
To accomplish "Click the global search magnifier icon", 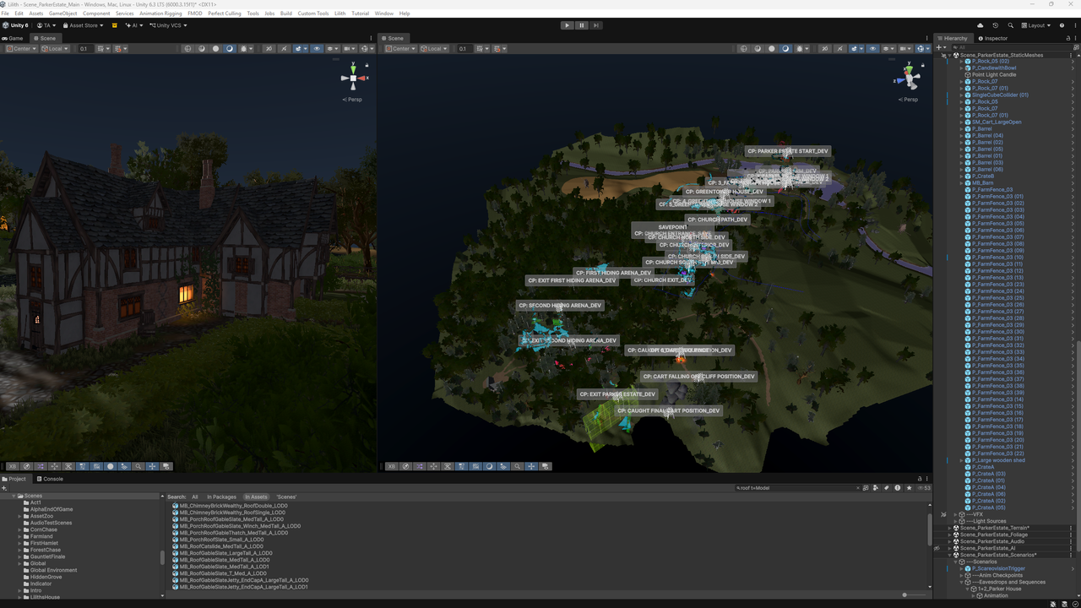I will pos(1010,25).
